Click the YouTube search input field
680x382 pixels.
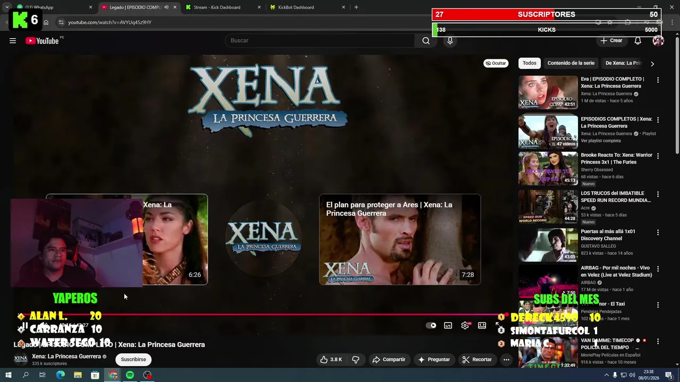pos(320,41)
